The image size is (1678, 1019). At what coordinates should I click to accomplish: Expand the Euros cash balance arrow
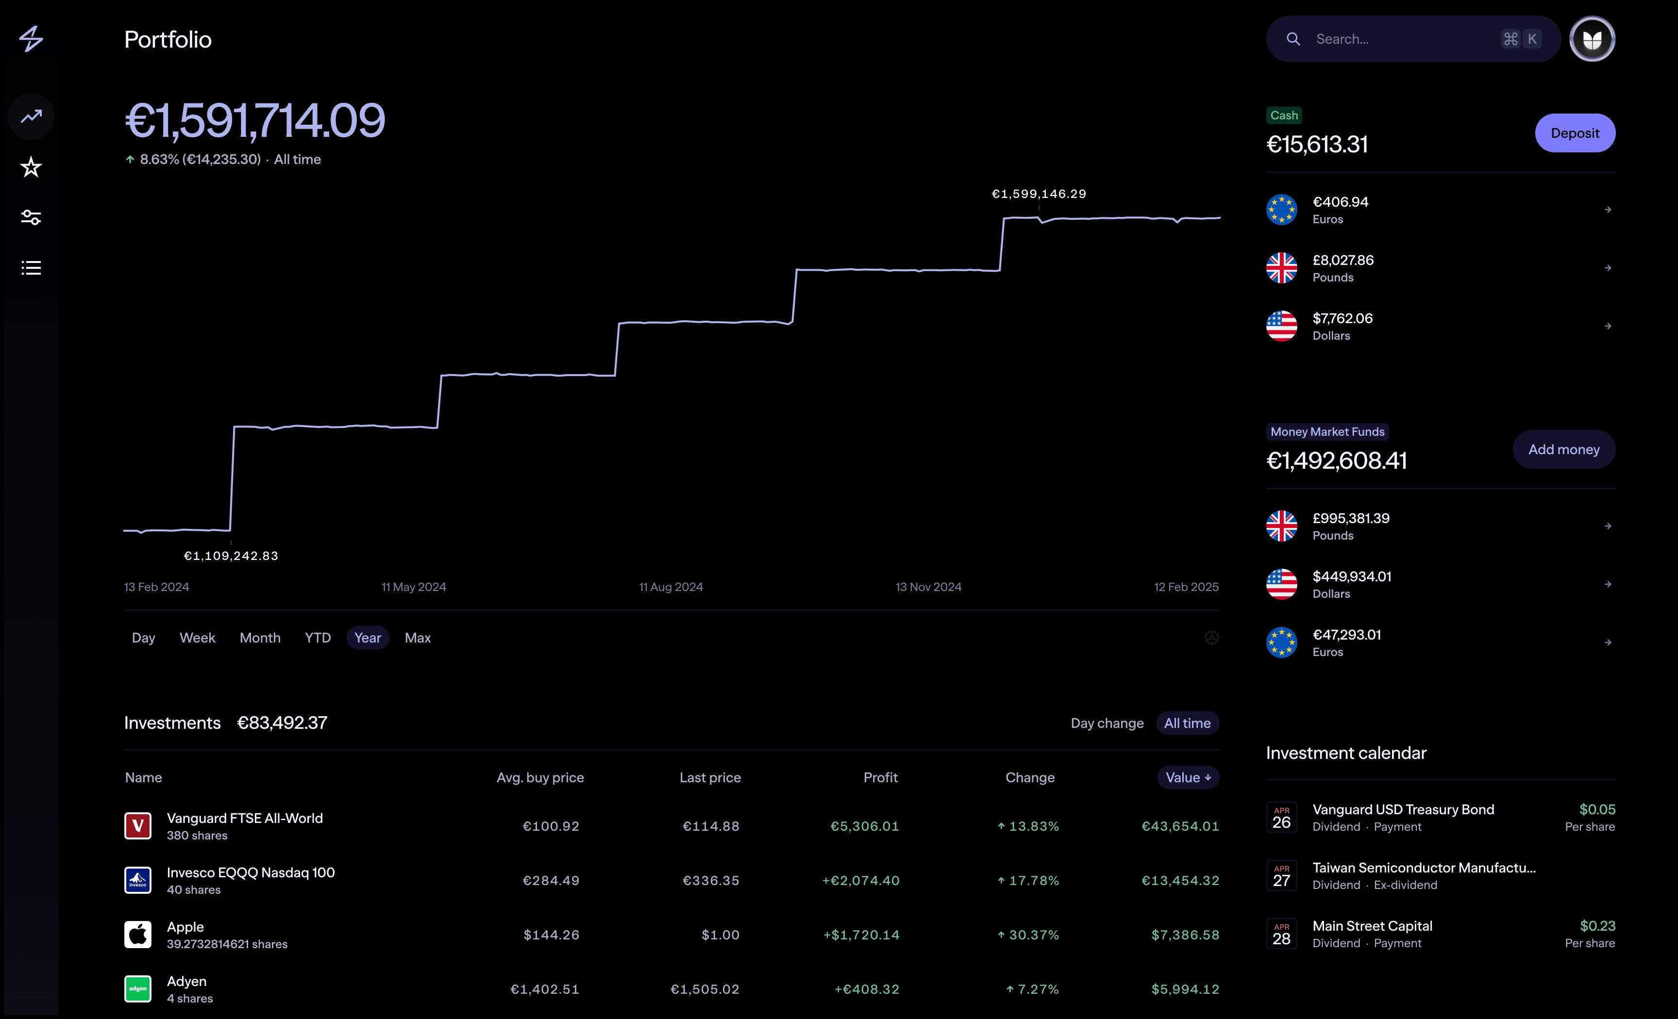click(1607, 210)
